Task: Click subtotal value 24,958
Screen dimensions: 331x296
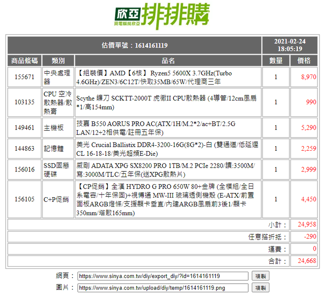Action: (307, 224)
